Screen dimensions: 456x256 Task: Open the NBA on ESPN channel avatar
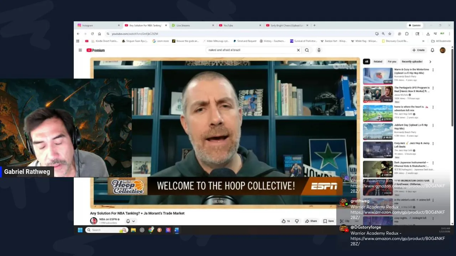[94, 221]
